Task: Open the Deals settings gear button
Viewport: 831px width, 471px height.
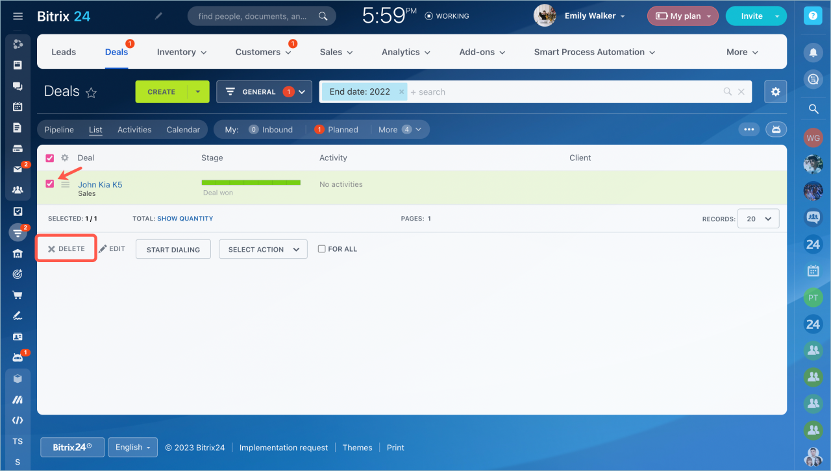Action: (x=775, y=92)
